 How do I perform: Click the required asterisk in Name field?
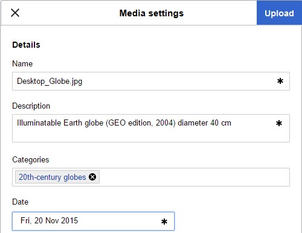pyautogui.click(x=280, y=81)
